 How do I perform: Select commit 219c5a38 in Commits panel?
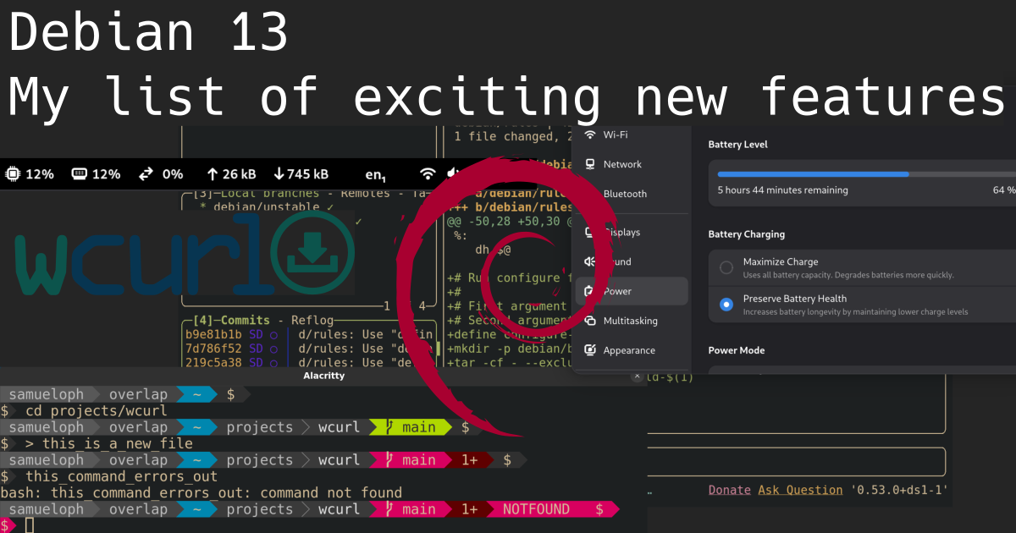(309, 362)
